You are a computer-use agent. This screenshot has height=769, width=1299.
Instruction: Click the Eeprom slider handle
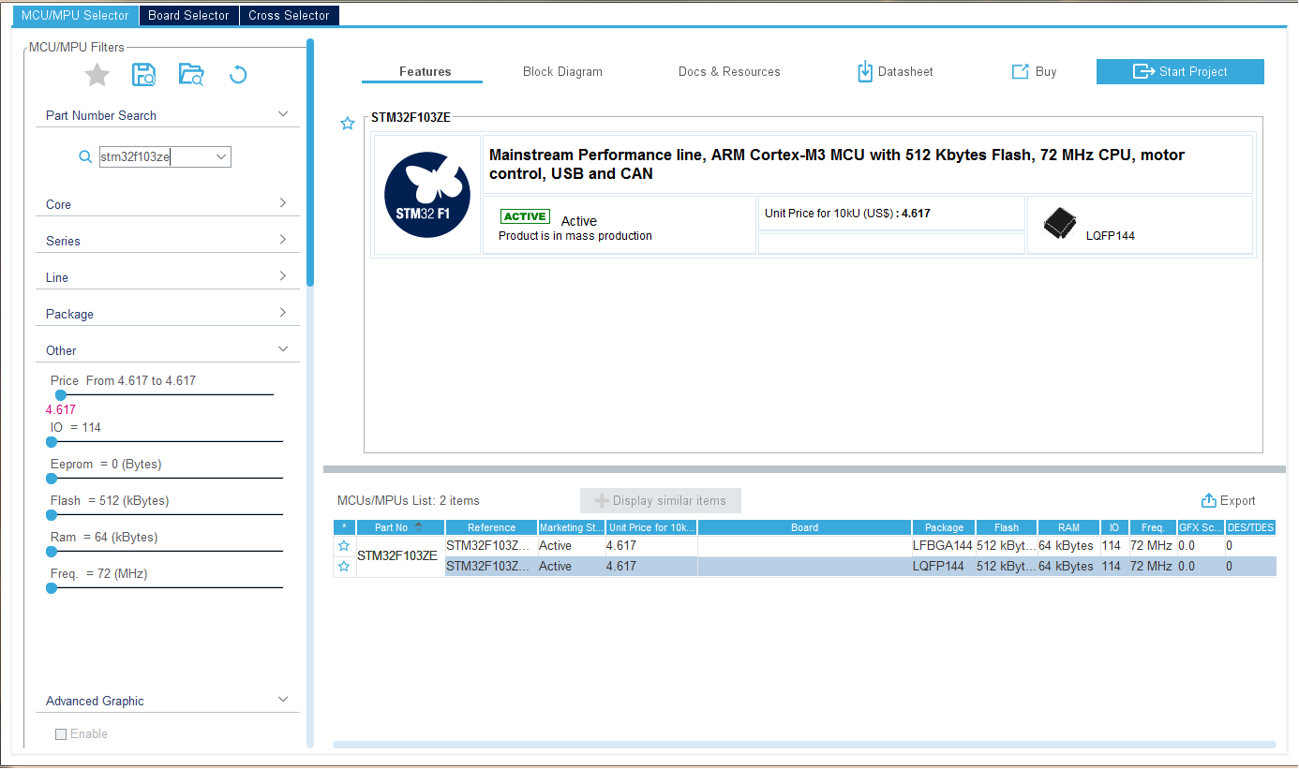tap(52, 478)
